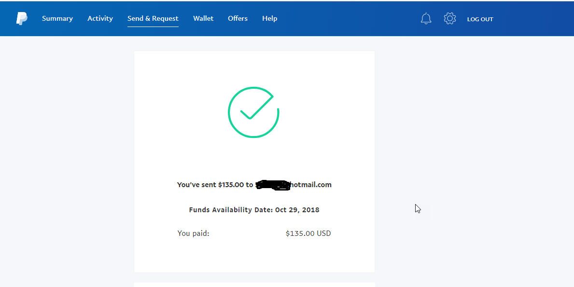Click the "You paid:" label

pos(193,233)
